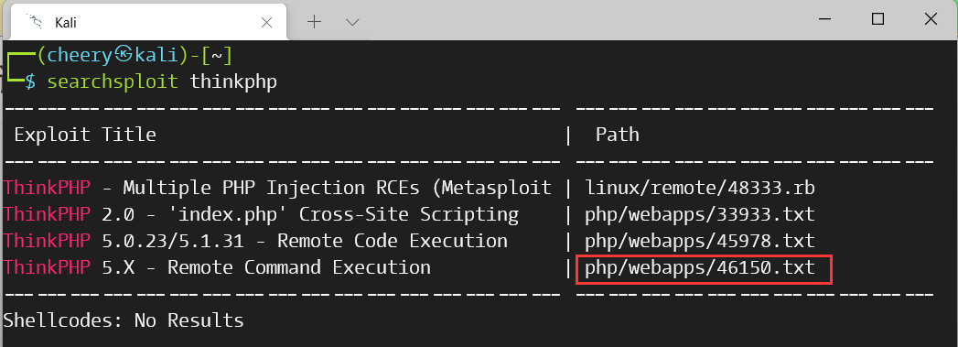Click the ThinkPHP 2.0 Cross-Site Scripting entry
958x347 pixels.
tap(261, 214)
